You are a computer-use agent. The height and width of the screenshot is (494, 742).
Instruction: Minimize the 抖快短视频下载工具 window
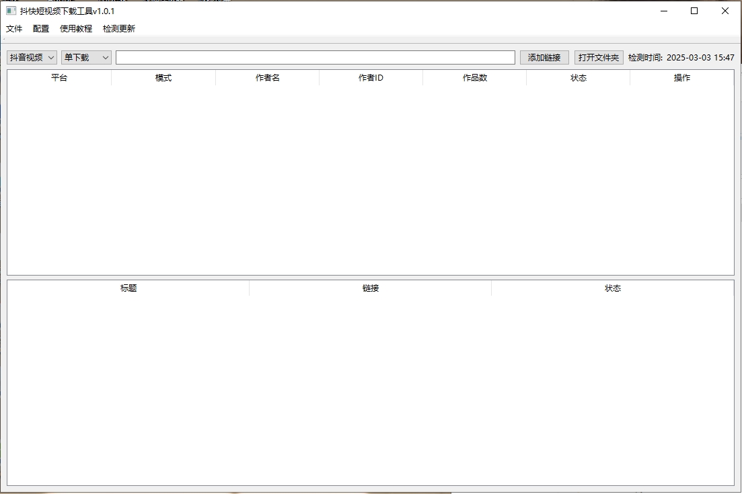pyautogui.click(x=664, y=11)
